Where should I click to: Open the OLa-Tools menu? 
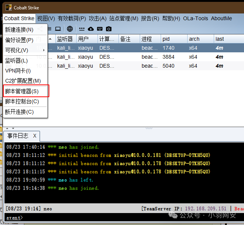coord(195,19)
